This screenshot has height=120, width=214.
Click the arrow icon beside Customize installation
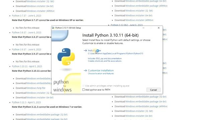pyautogui.click(x=85, y=70)
